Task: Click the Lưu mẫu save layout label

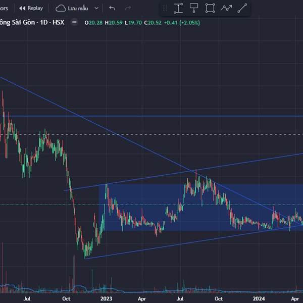Action: coord(78,8)
